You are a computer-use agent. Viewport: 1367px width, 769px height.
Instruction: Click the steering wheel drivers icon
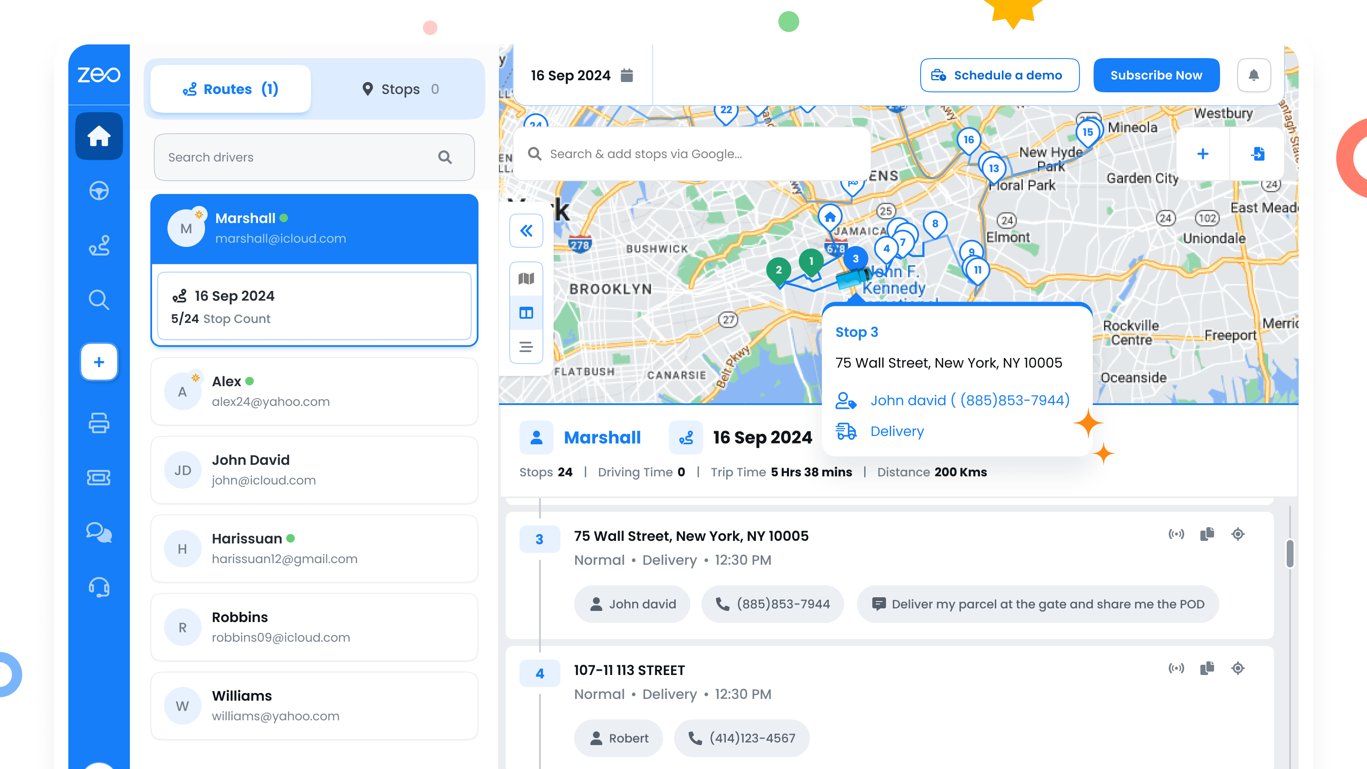point(99,191)
